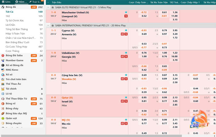Collapse the SABA INTERNATIONAL FRIENDLY league section
Screen dimensions: 216x137
48,26
